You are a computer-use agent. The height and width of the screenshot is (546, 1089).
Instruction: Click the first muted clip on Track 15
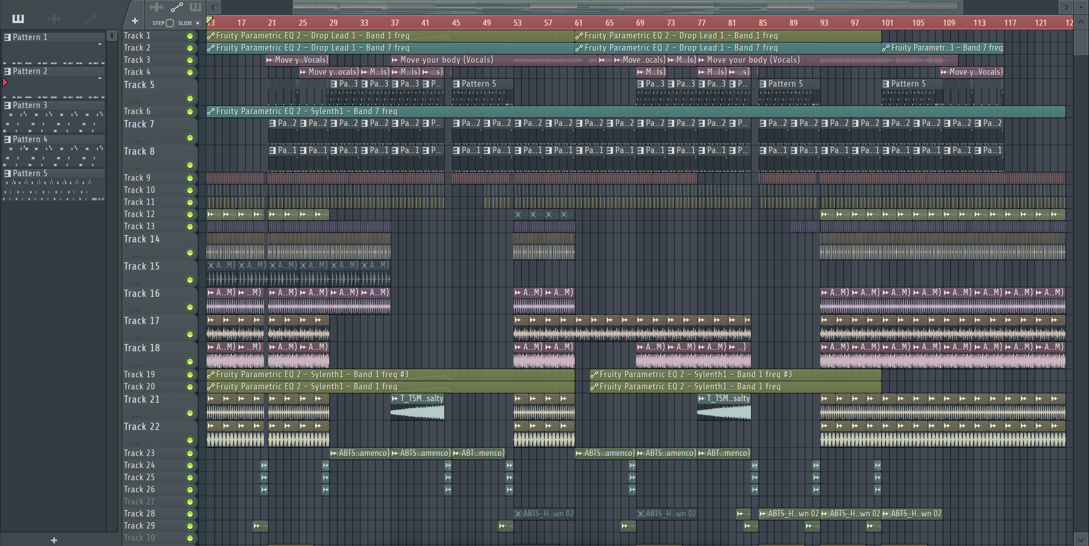pos(222,275)
